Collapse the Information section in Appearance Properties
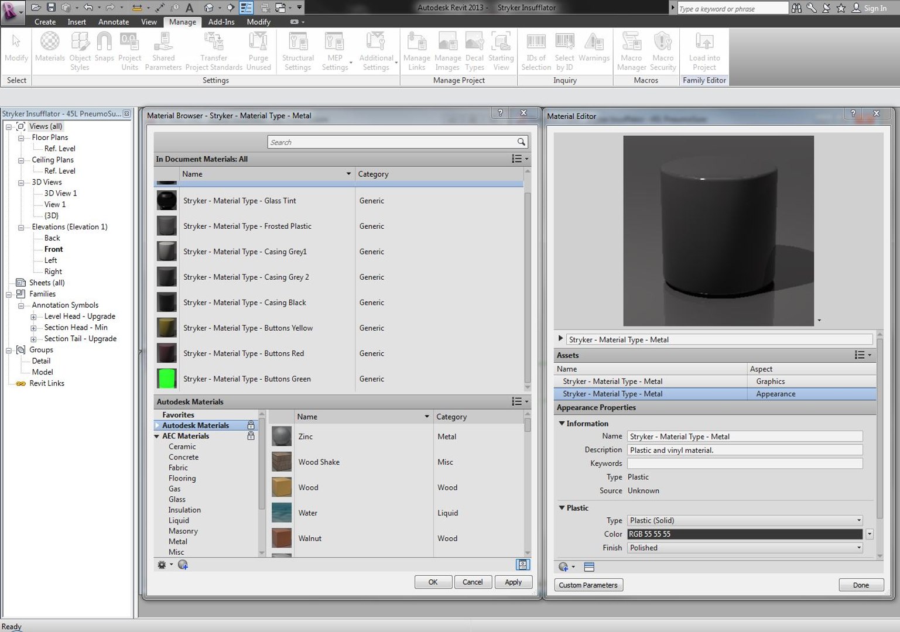Viewport: 900px width, 632px height. pos(562,424)
